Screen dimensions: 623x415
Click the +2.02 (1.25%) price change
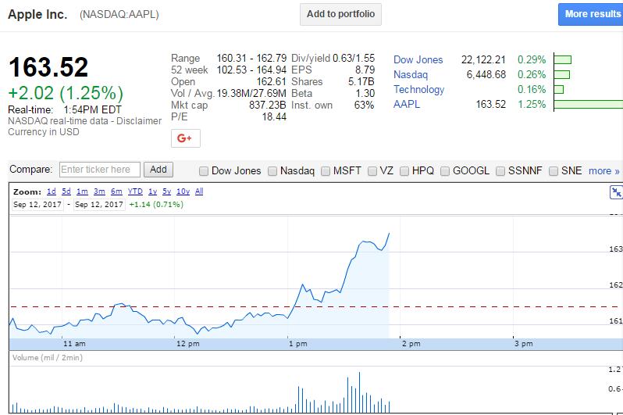[66, 93]
